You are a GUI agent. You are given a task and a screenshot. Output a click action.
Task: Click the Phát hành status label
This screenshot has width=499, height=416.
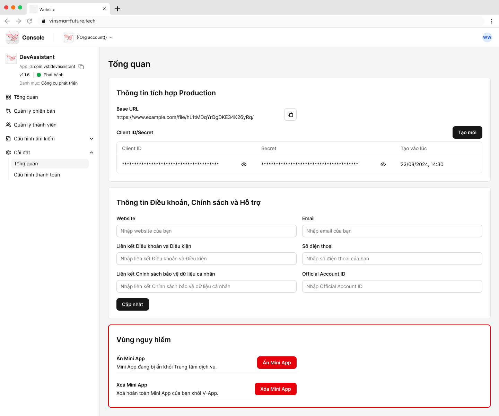click(53, 75)
